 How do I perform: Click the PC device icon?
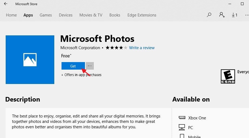point(182,127)
